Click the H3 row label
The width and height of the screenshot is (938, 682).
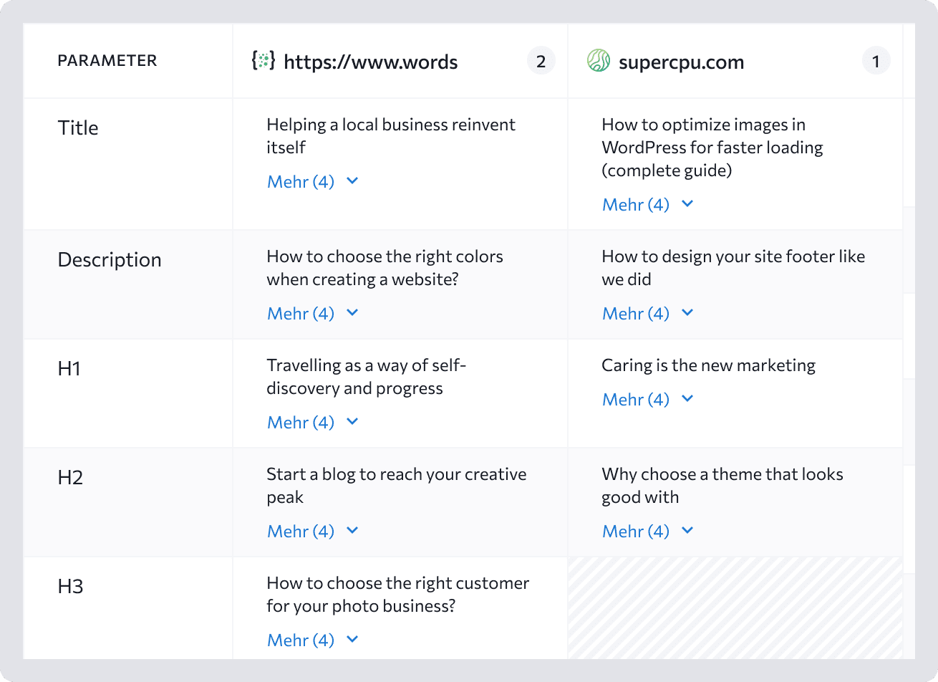[x=70, y=587]
